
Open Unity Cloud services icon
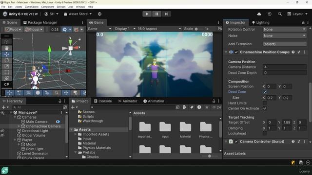(x=259, y=14)
